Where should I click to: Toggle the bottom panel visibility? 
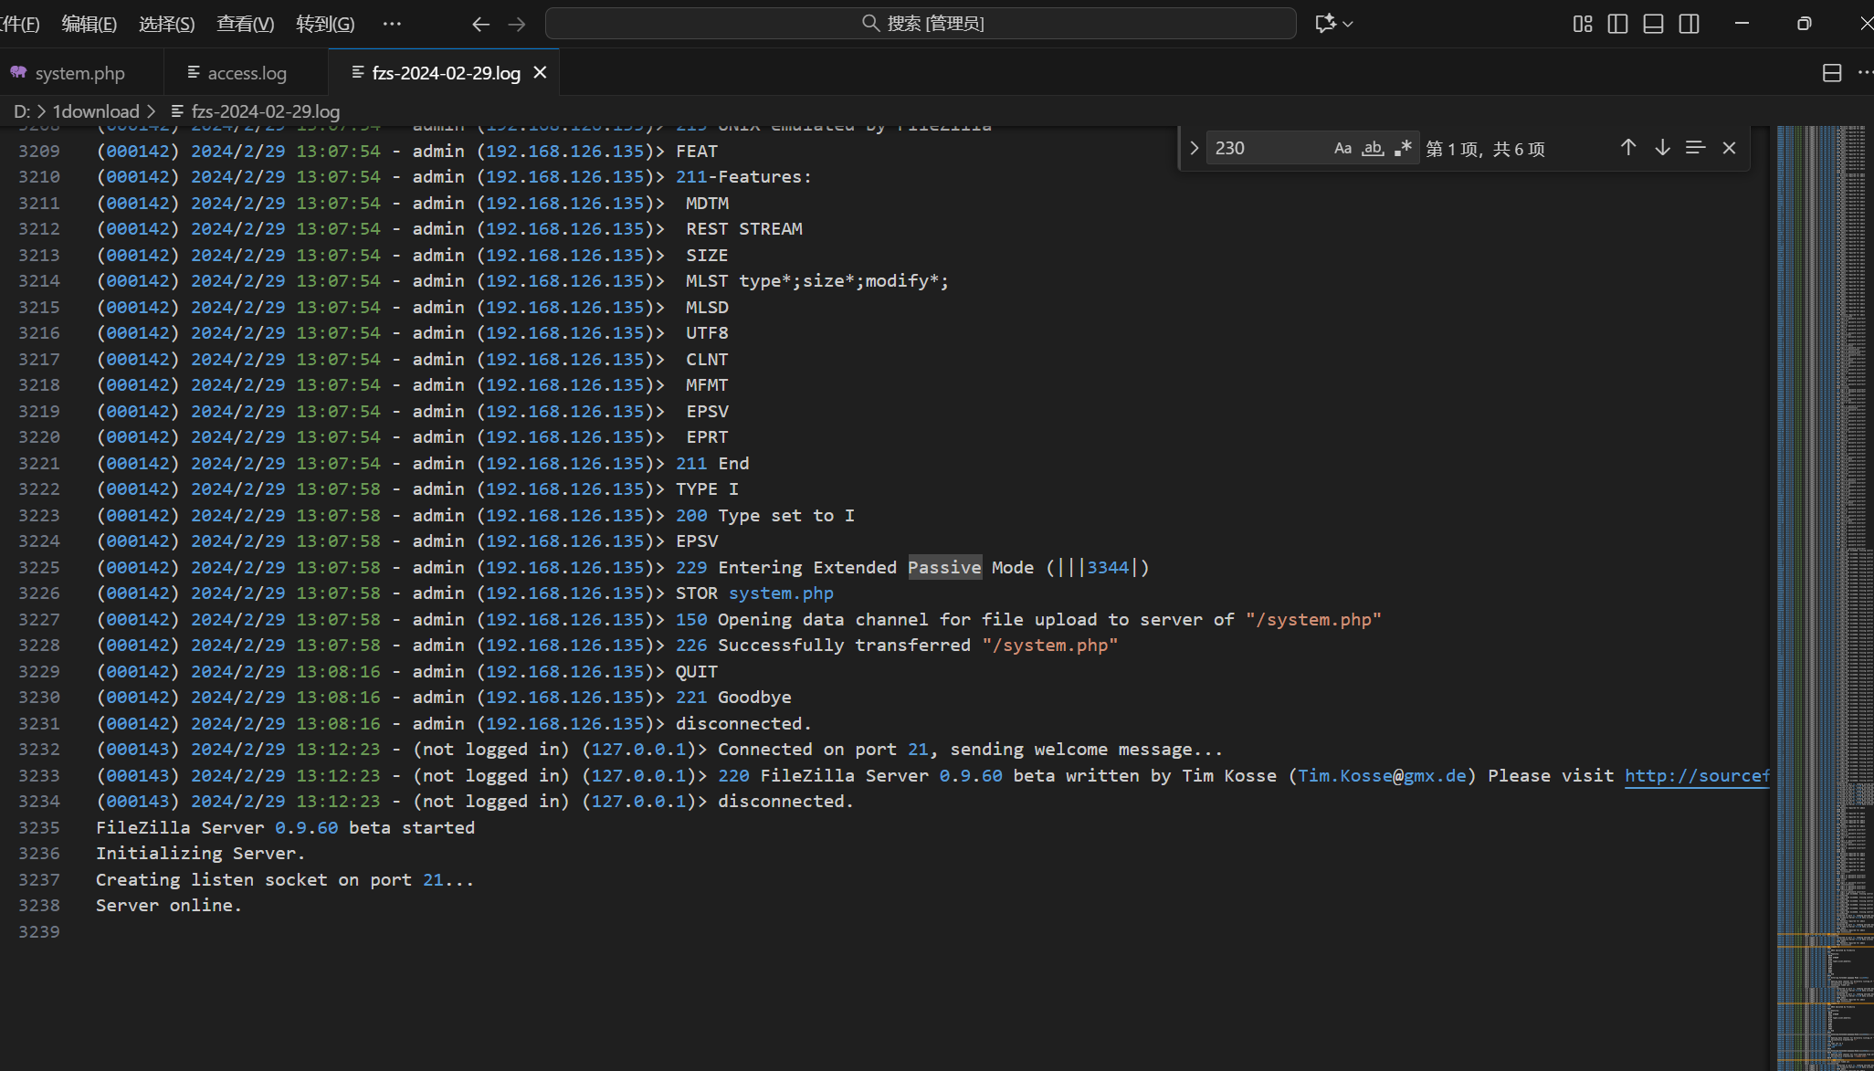pos(1653,24)
